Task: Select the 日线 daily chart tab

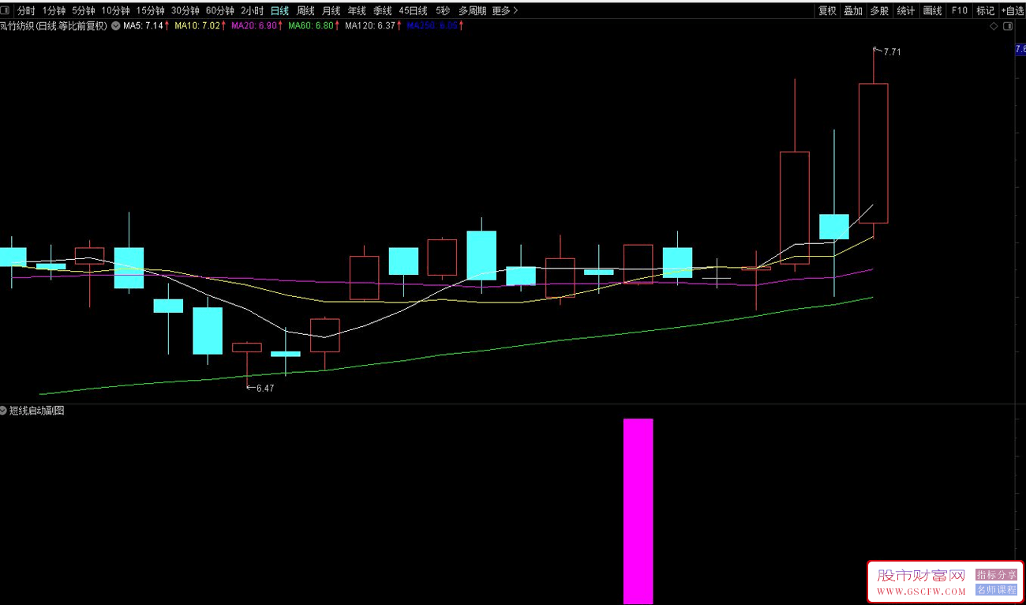Action: [x=279, y=11]
